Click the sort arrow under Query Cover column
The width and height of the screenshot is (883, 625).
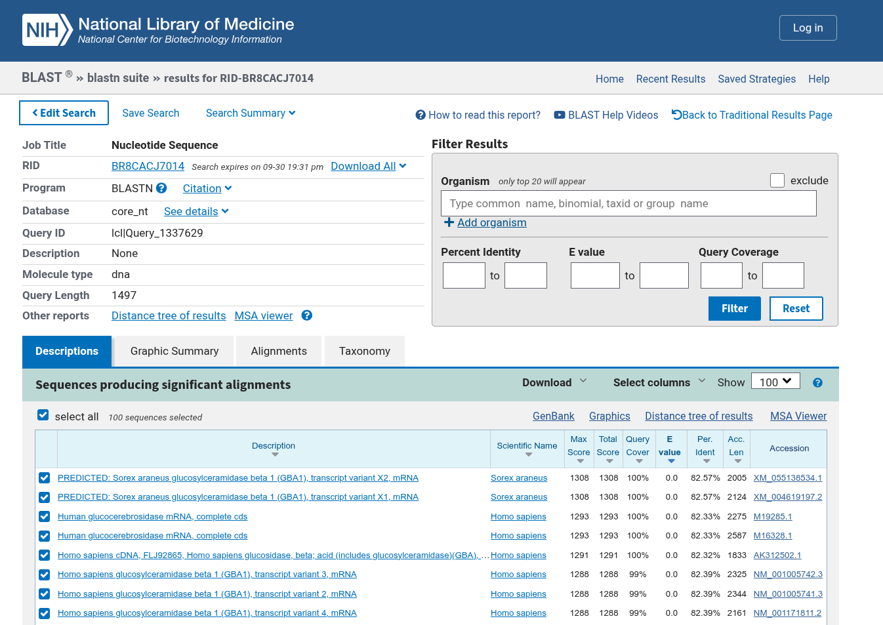point(639,461)
